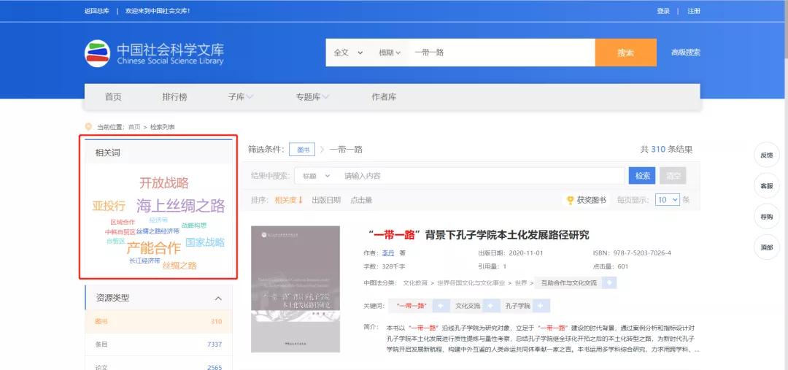
Task: Sort results by 出版日期
Action: point(326,200)
